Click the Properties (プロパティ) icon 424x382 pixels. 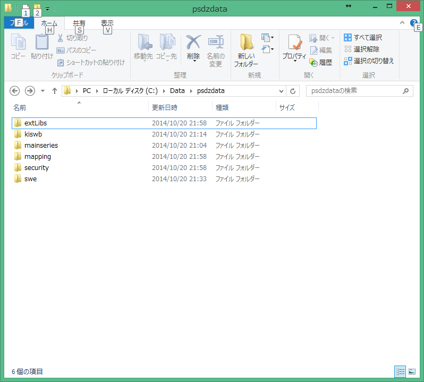pyautogui.click(x=294, y=43)
